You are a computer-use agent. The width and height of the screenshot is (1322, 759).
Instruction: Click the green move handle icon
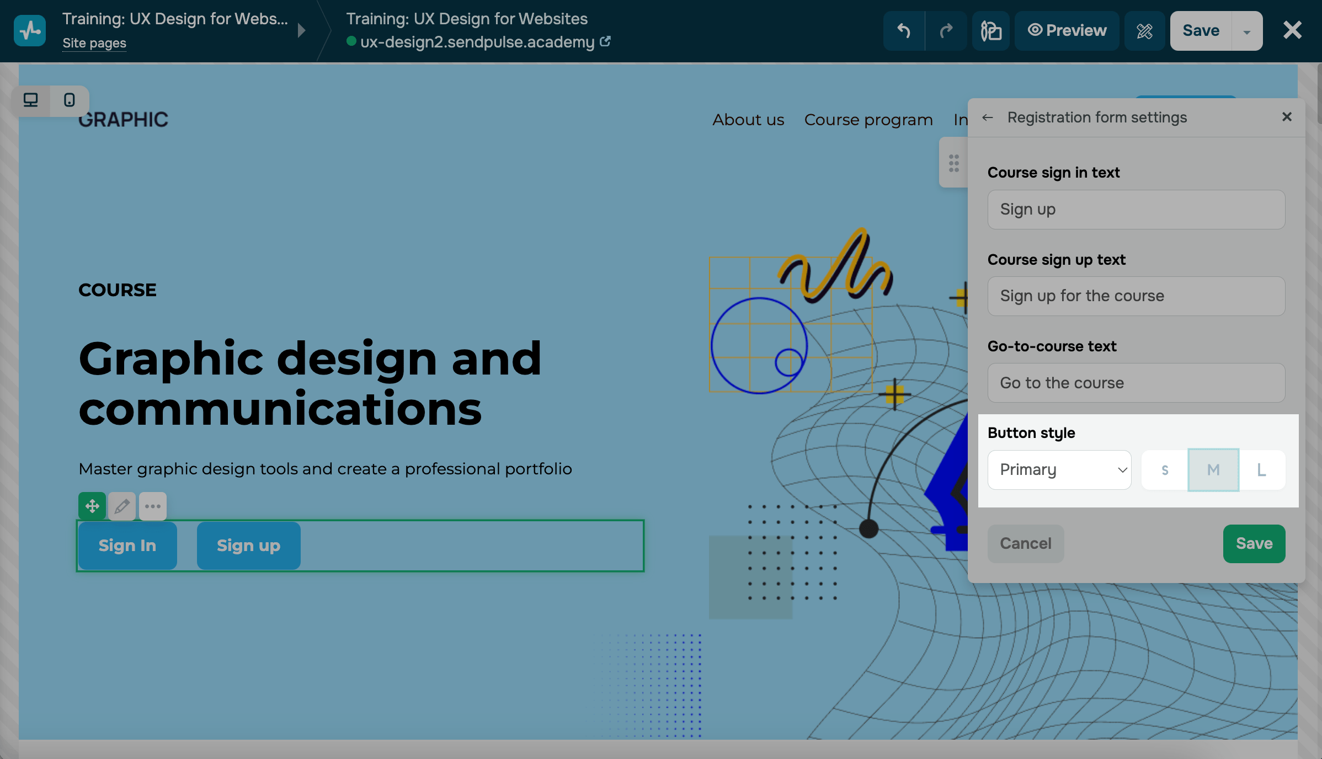coord(92,506)
